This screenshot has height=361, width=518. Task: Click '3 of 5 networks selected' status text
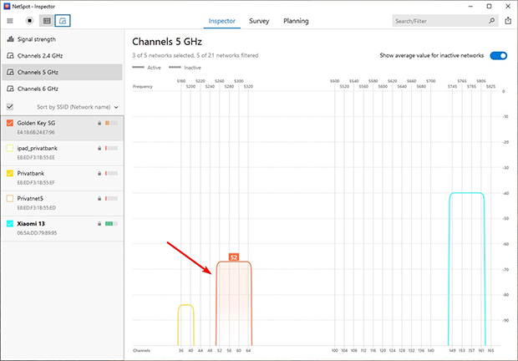163,55
